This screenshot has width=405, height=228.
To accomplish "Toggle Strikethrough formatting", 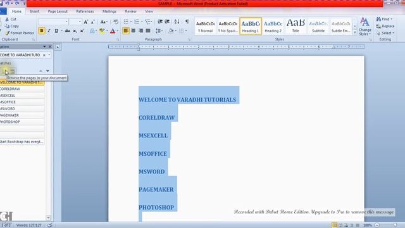I will 68,31.
